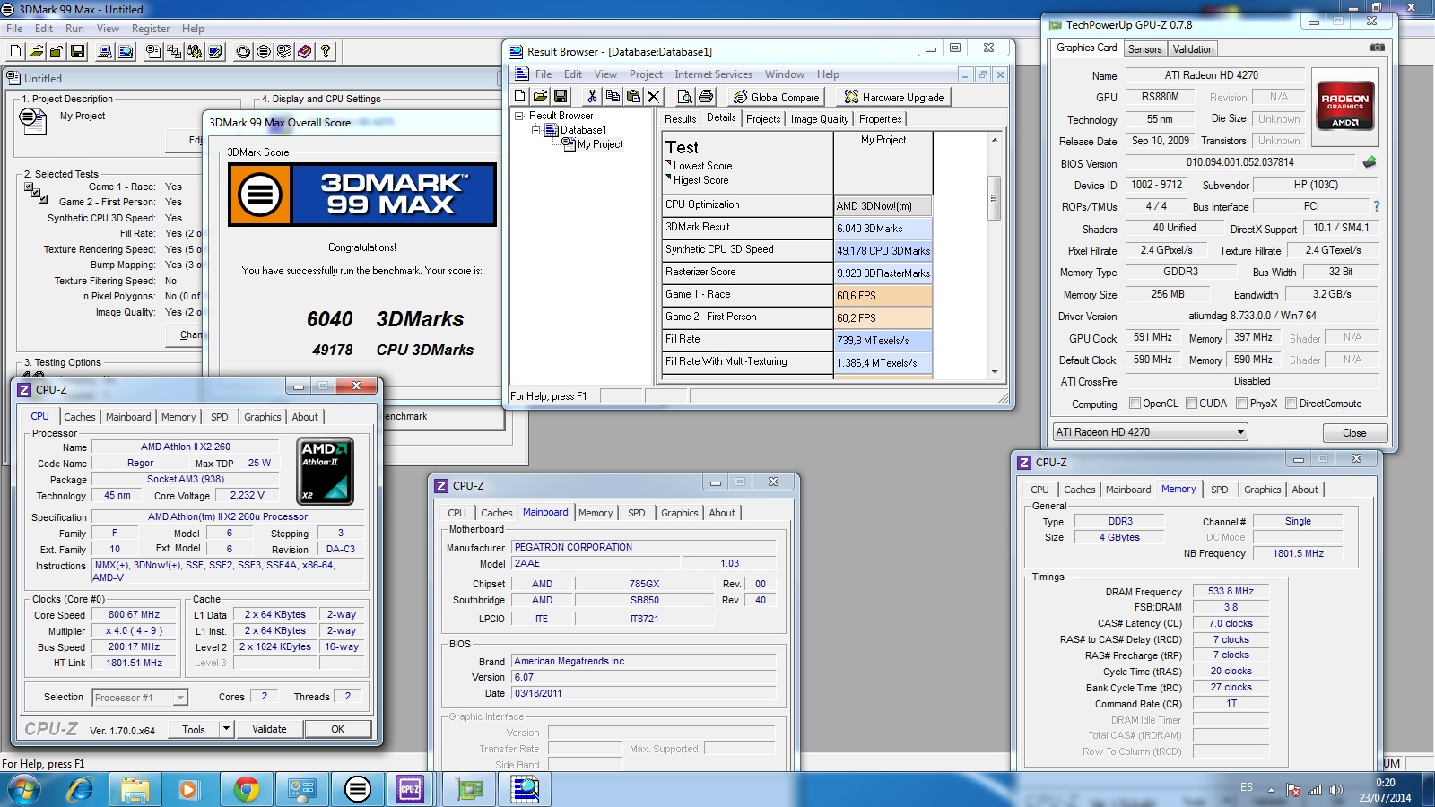
Task: Click Save icon in Result Browser toolbar
Action: [561, 96]
